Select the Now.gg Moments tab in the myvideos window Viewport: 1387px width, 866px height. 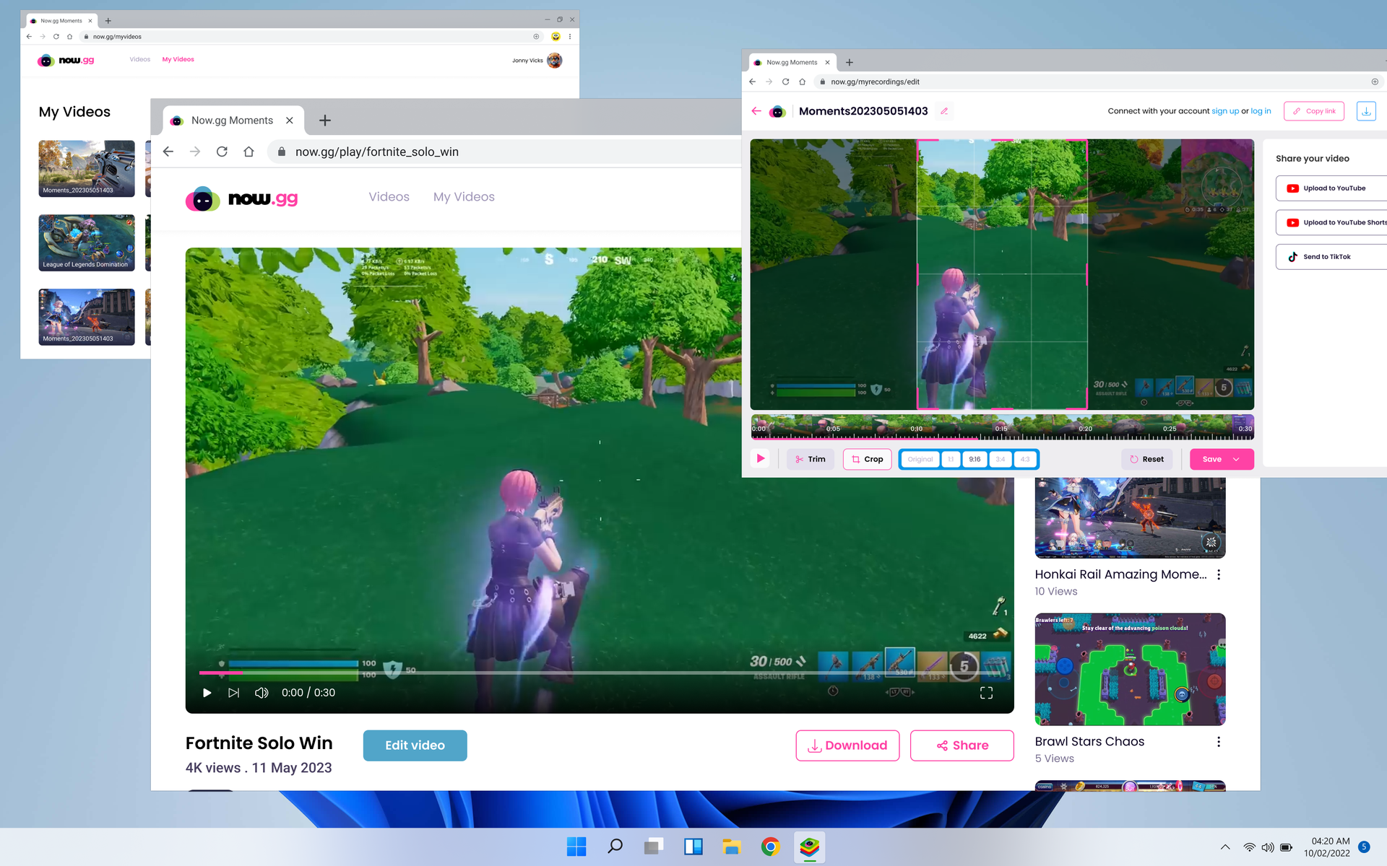(62, 21)
